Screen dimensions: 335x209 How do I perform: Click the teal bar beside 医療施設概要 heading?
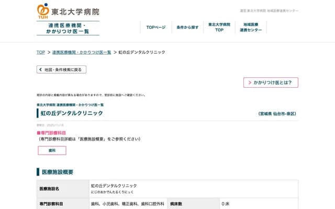(38, 172)
